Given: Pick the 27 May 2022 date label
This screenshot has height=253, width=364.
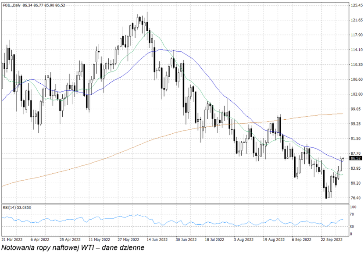Looking at the screenshot, I should point(128,240).
